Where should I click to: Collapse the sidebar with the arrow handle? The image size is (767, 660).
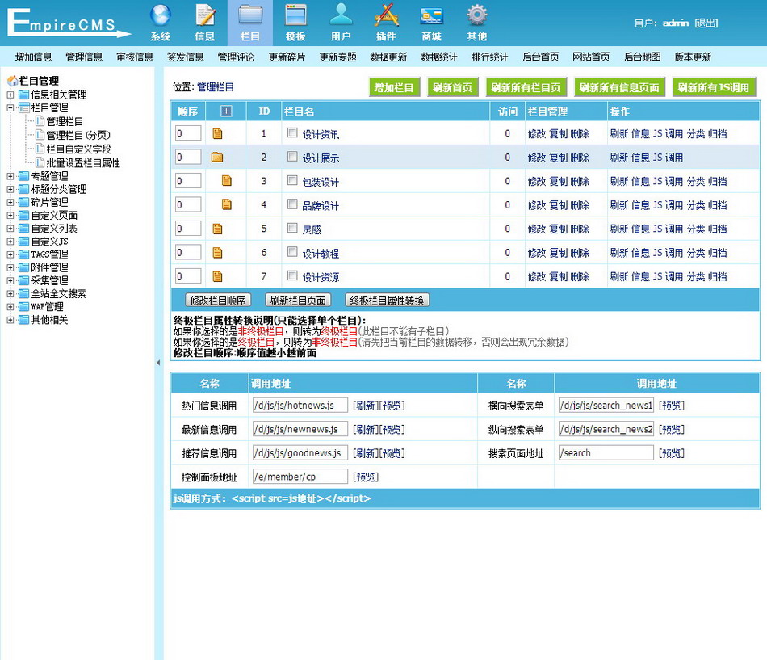pos(158,363)
